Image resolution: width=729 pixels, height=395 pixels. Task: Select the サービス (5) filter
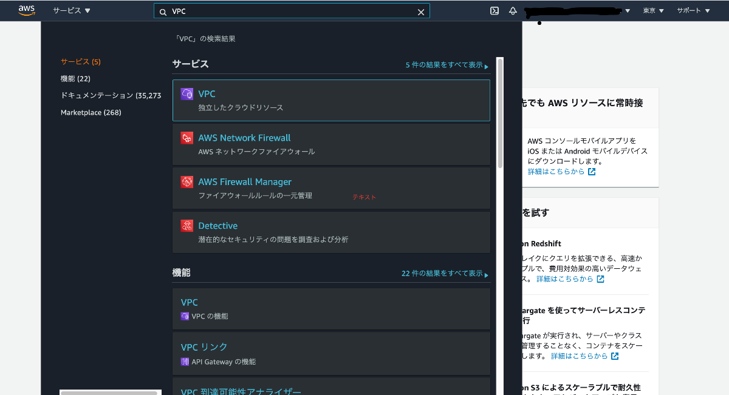pyautogui.click(x=81, y=62)
